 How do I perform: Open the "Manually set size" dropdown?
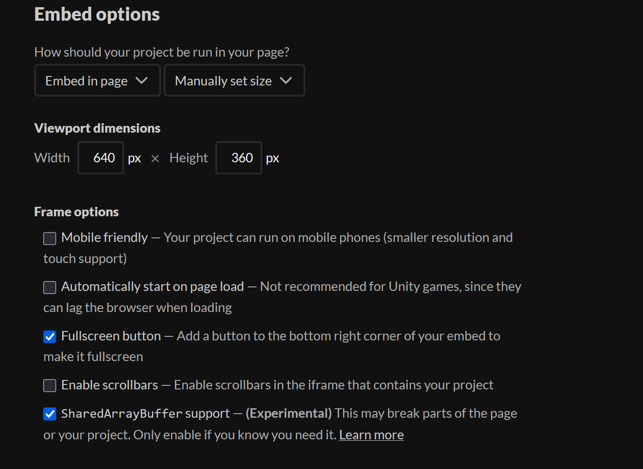pos(234,80)
